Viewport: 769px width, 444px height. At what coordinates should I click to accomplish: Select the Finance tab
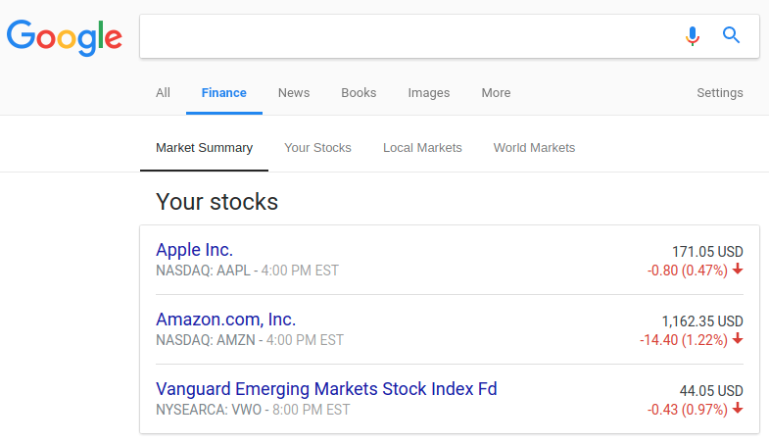[223, 93]
